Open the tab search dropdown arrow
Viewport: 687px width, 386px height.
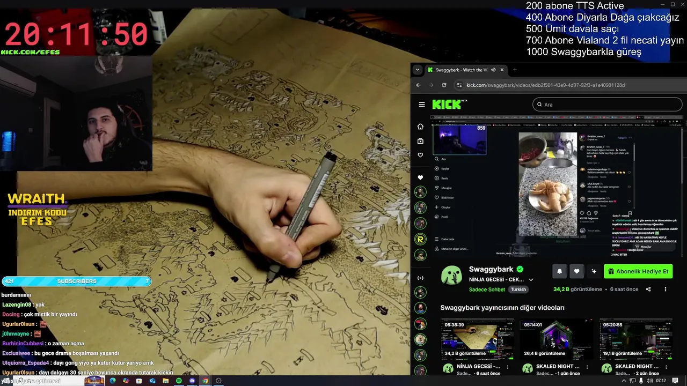[x=418, y=70]
